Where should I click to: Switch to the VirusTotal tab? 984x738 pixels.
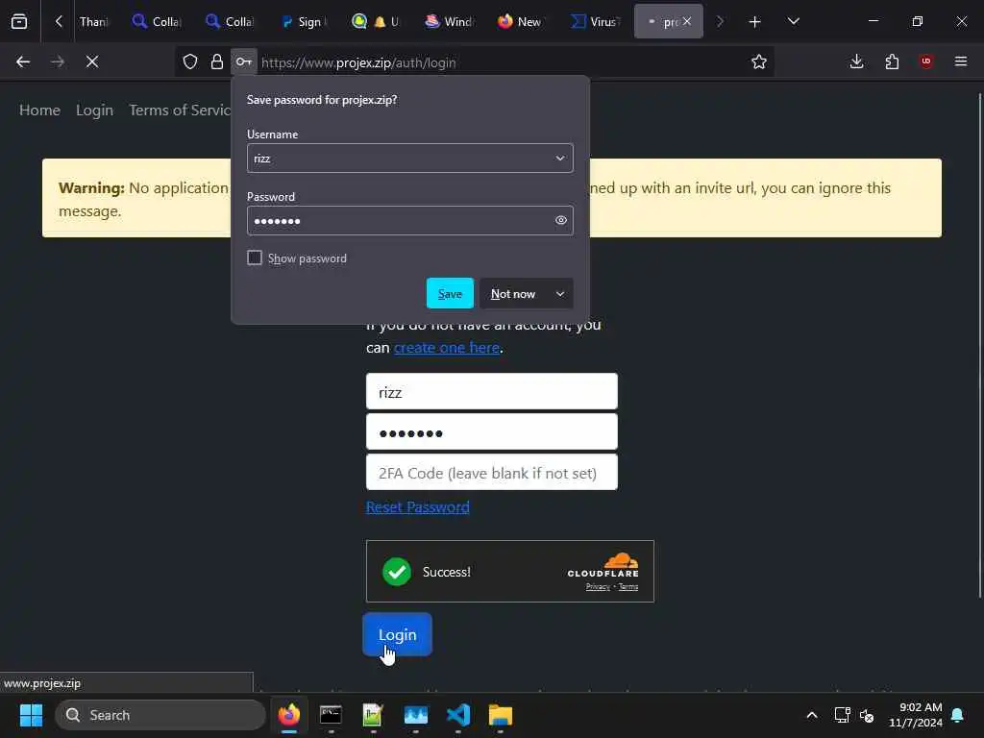click(x=596, y=21)
